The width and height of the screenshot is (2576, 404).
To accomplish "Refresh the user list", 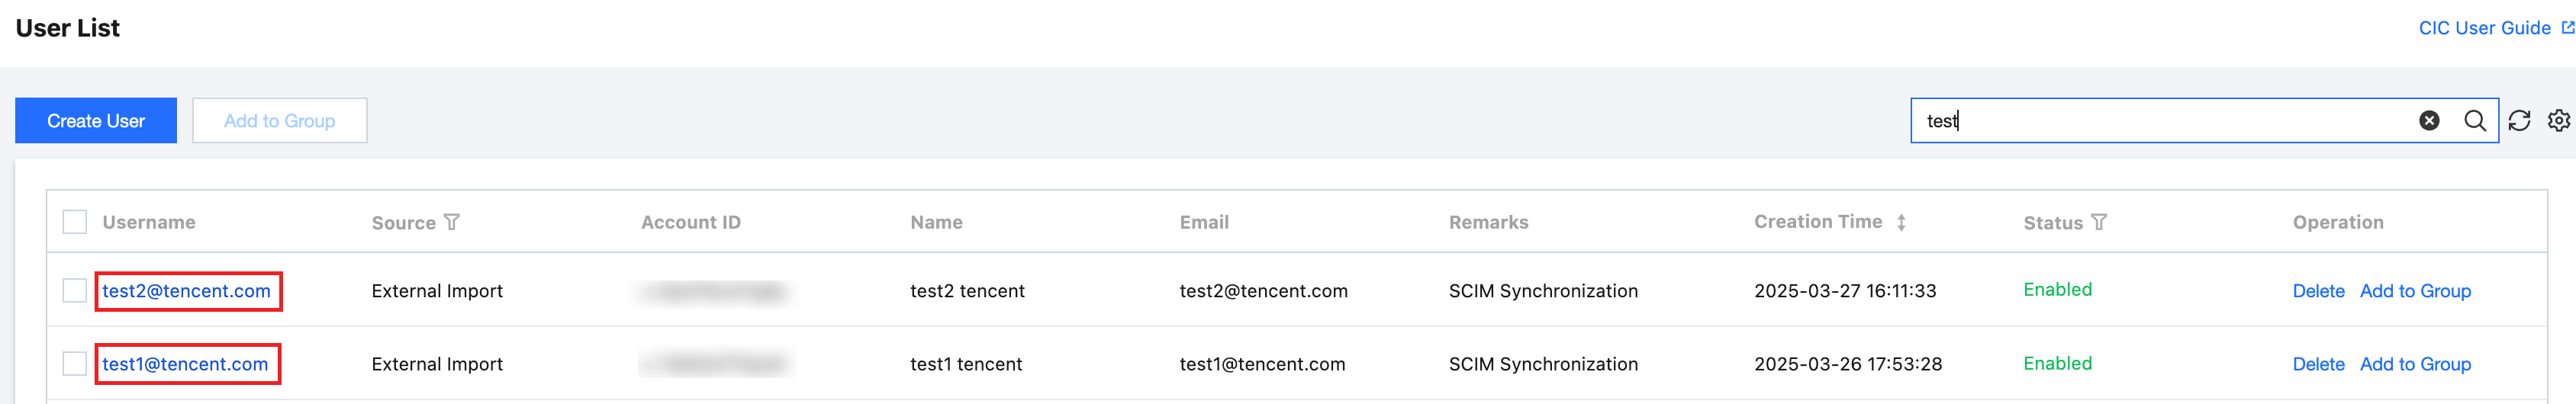I will (2519, 121).
